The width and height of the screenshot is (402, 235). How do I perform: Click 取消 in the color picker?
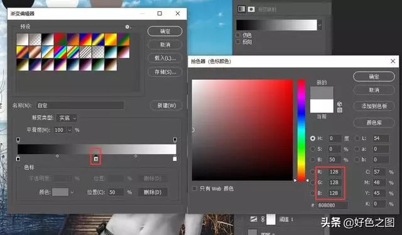[374, 90]
